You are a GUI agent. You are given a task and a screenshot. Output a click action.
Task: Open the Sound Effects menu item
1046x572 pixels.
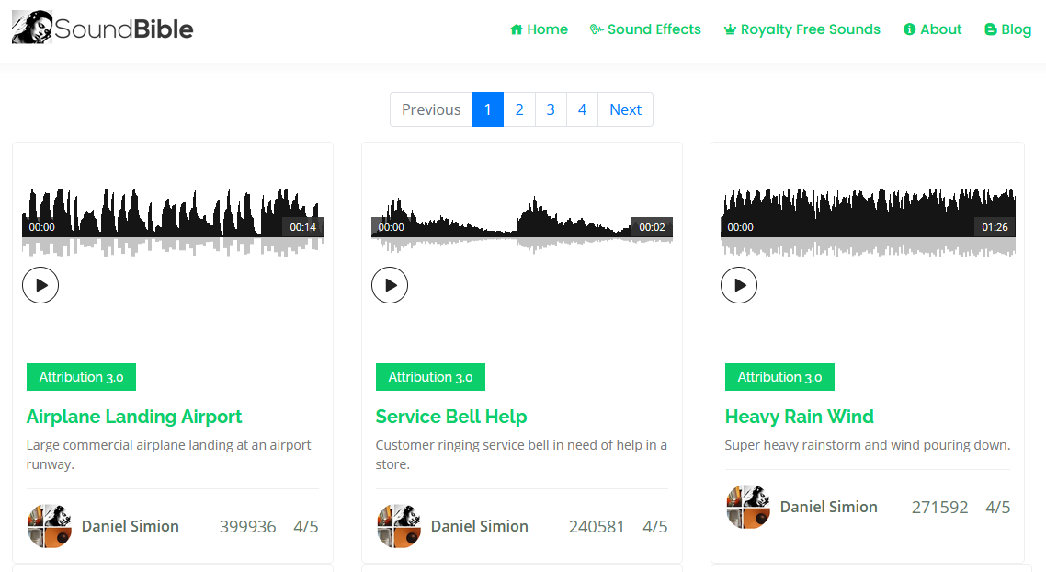point(645,29)
